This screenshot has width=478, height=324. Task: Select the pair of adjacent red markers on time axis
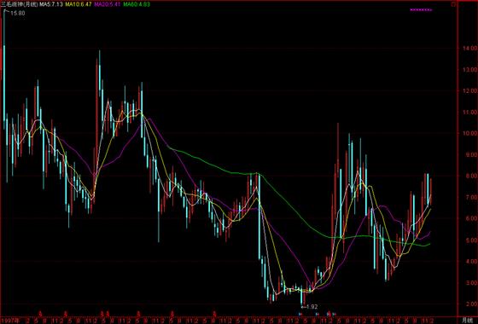coord(105,313)
